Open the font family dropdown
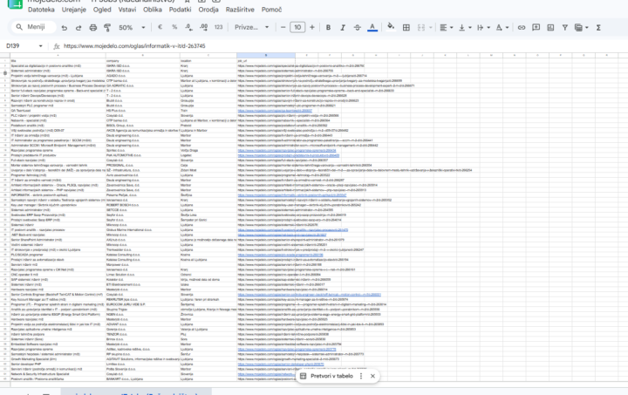This screenshot has height=395, width=628. 252,27
